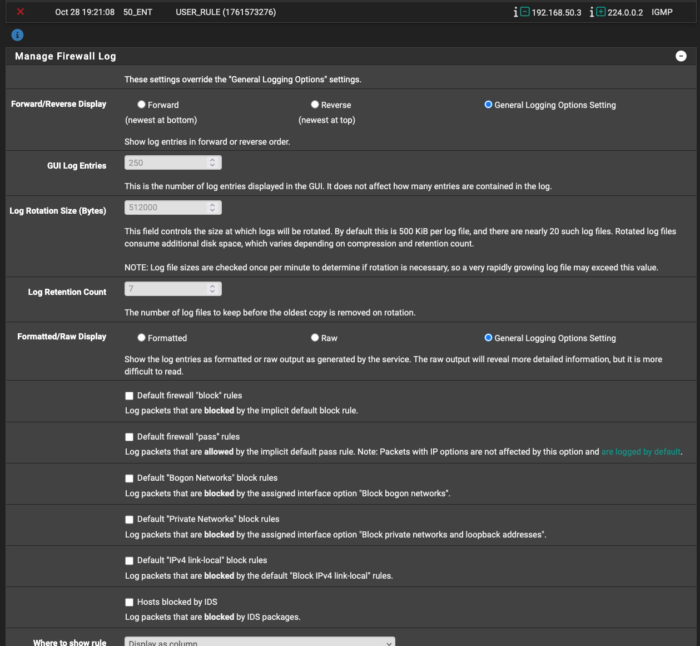The height and width of the screenshot is (646, 700).
Task: Open the Where to show rule dropdown
Action: 260,642
